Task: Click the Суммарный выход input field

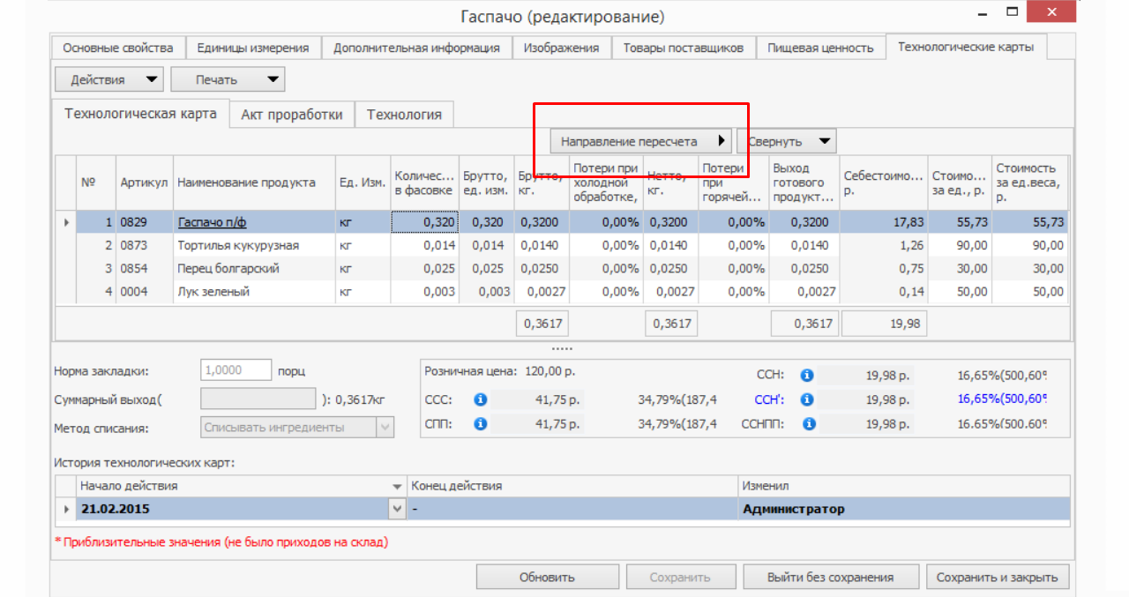Action: [x=258, y=399]
